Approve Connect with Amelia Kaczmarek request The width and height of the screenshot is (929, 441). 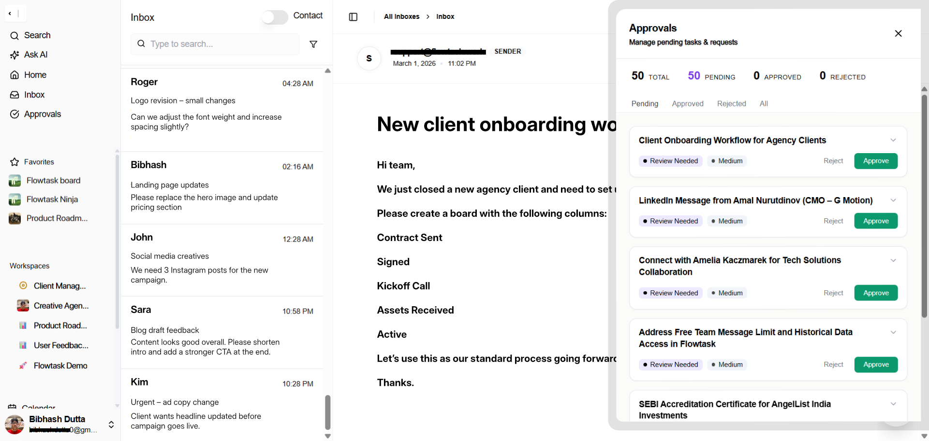(876, 293)
